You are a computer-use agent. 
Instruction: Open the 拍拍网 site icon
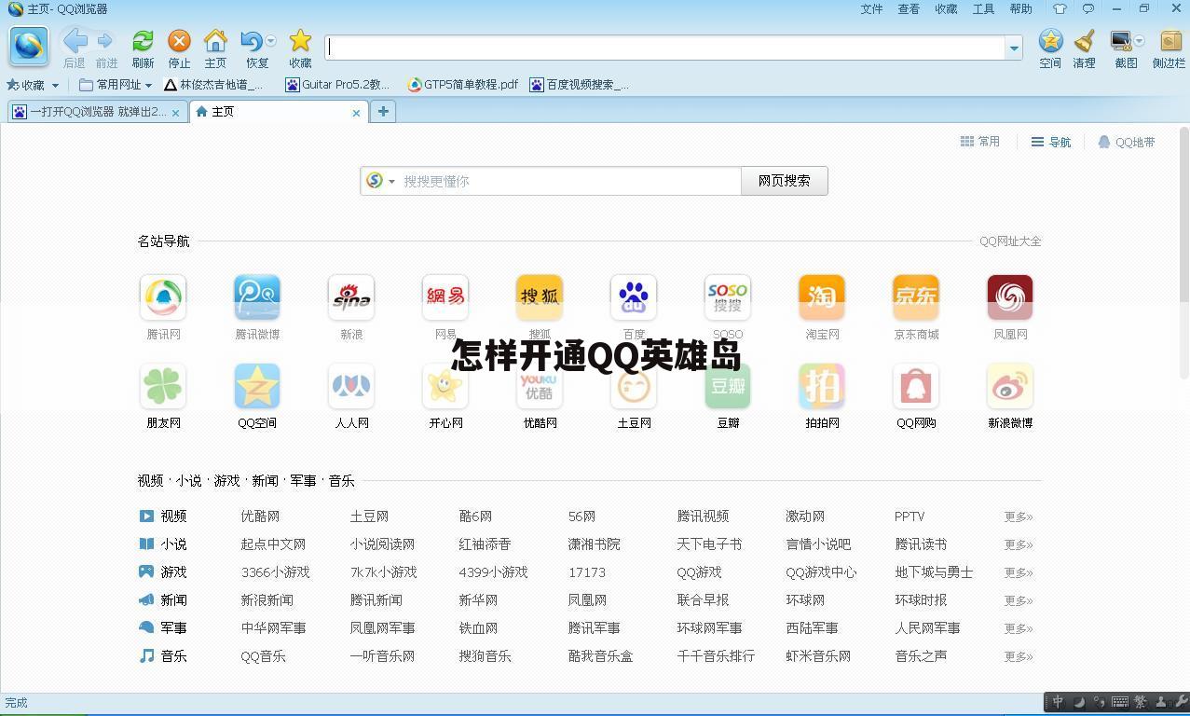tap(822, 386)
